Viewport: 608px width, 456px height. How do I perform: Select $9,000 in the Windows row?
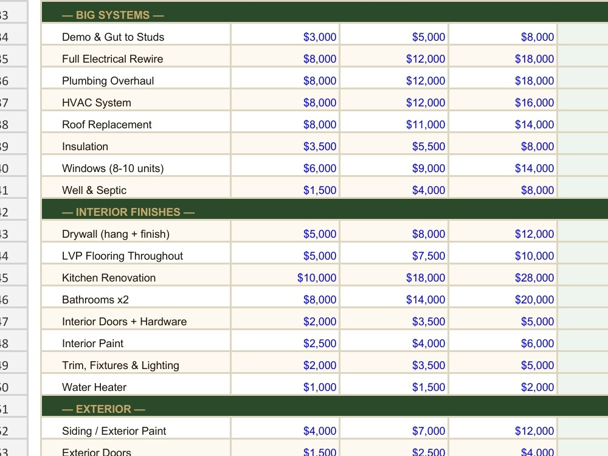pos(395,165)
